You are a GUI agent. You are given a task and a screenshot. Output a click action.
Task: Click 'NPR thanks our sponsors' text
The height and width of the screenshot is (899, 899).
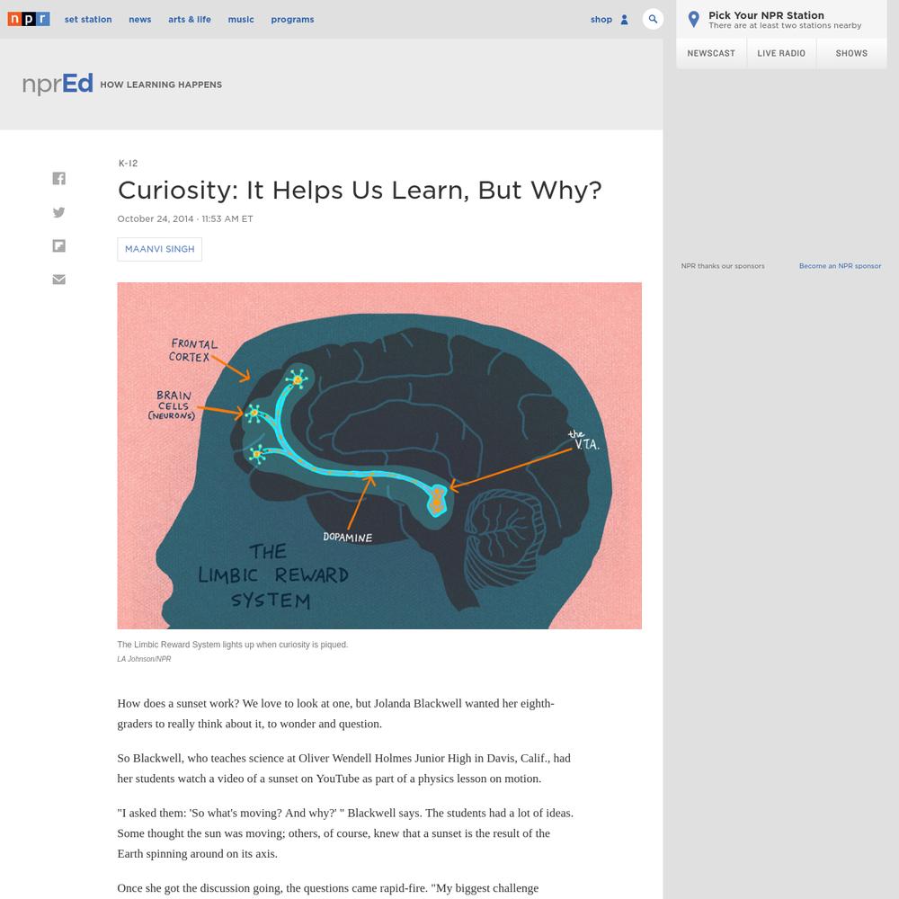click(x=723, y=266)
